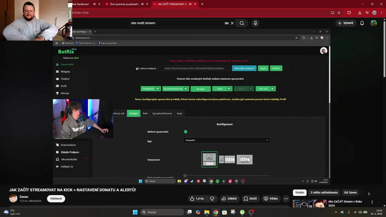386x217 pixels.
Task: Dislike the video with thumbs-down
Action: coord(212,199)
